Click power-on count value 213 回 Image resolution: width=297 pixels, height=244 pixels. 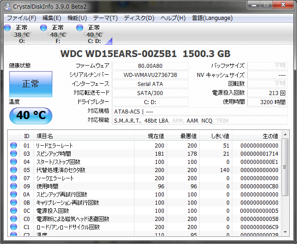(x=268, y=93)
